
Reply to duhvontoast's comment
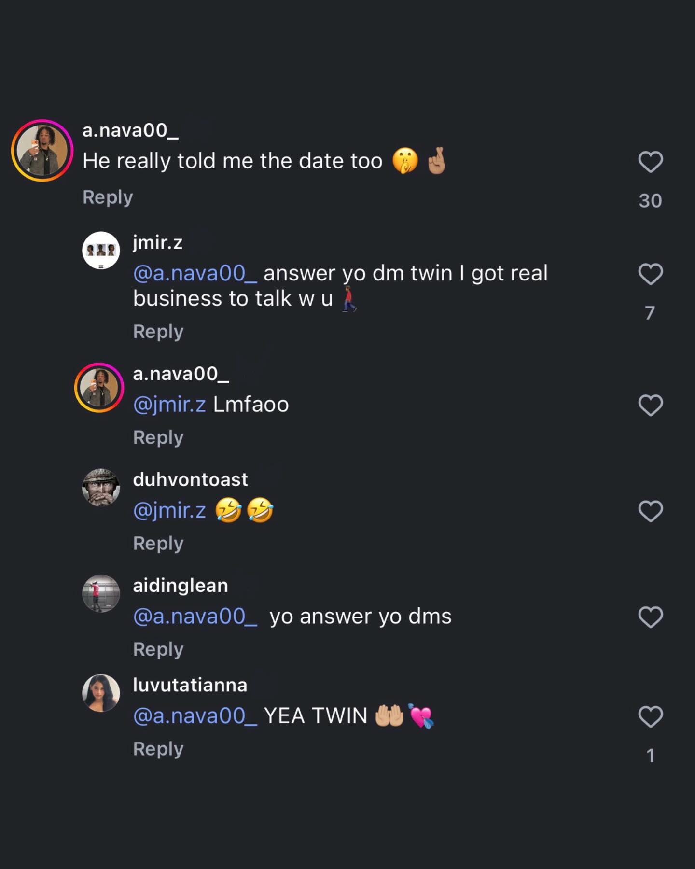coord(158,544)
